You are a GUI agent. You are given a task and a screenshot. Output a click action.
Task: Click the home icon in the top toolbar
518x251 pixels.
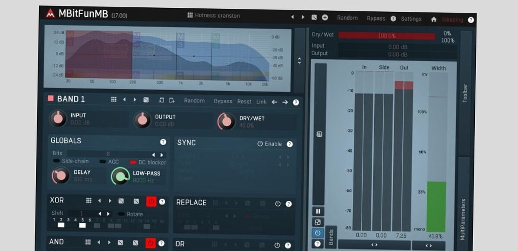[x=434, y=19]
